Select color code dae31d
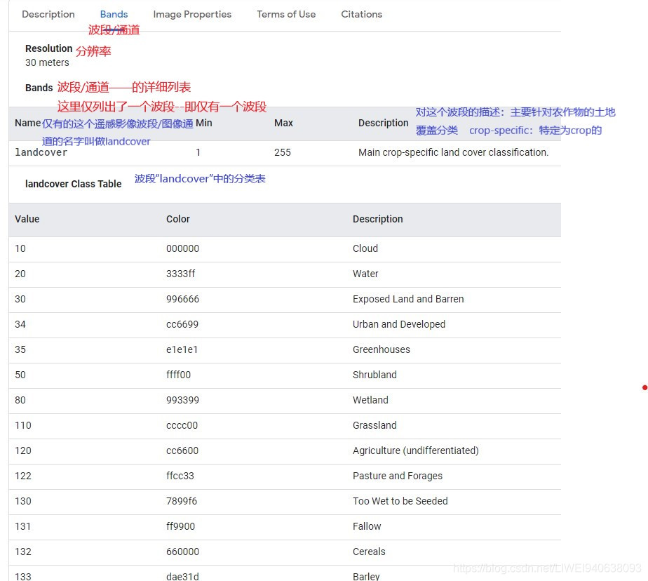Image resolution: width=648 pixels, height=581 pixels. click(x=182, y=576)
